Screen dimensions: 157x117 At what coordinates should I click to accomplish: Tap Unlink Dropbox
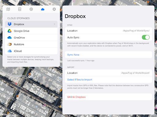[76, 97]
